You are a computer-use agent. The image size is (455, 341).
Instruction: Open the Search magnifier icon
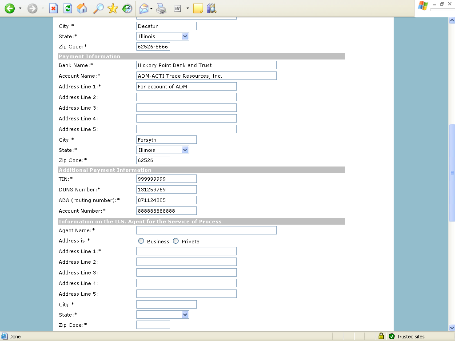98,8
